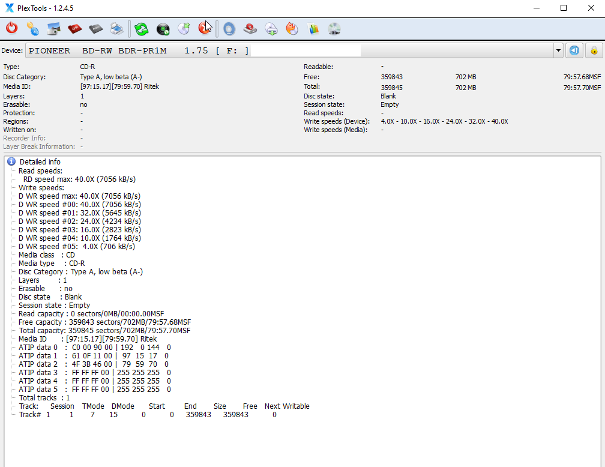Open the Jitter test icon

334,29
